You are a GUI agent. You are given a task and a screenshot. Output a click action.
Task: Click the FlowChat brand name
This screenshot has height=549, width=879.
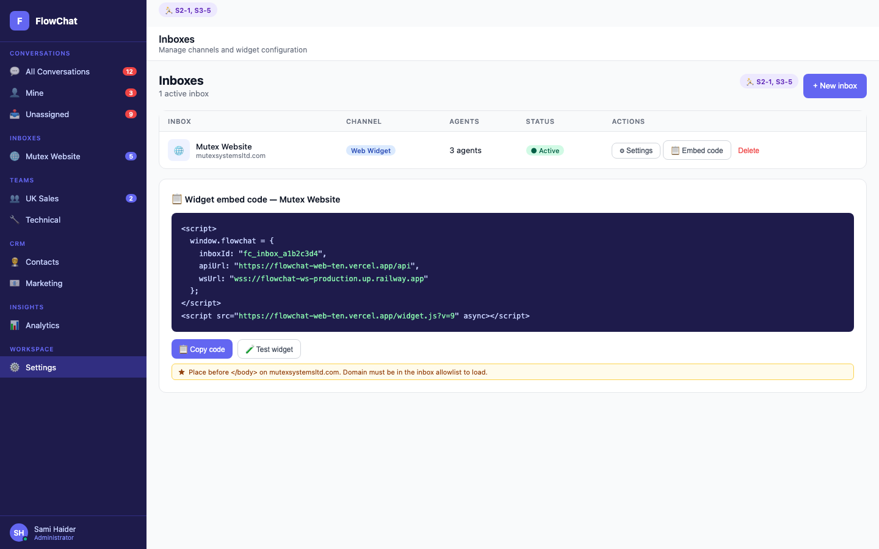(56, 21)
